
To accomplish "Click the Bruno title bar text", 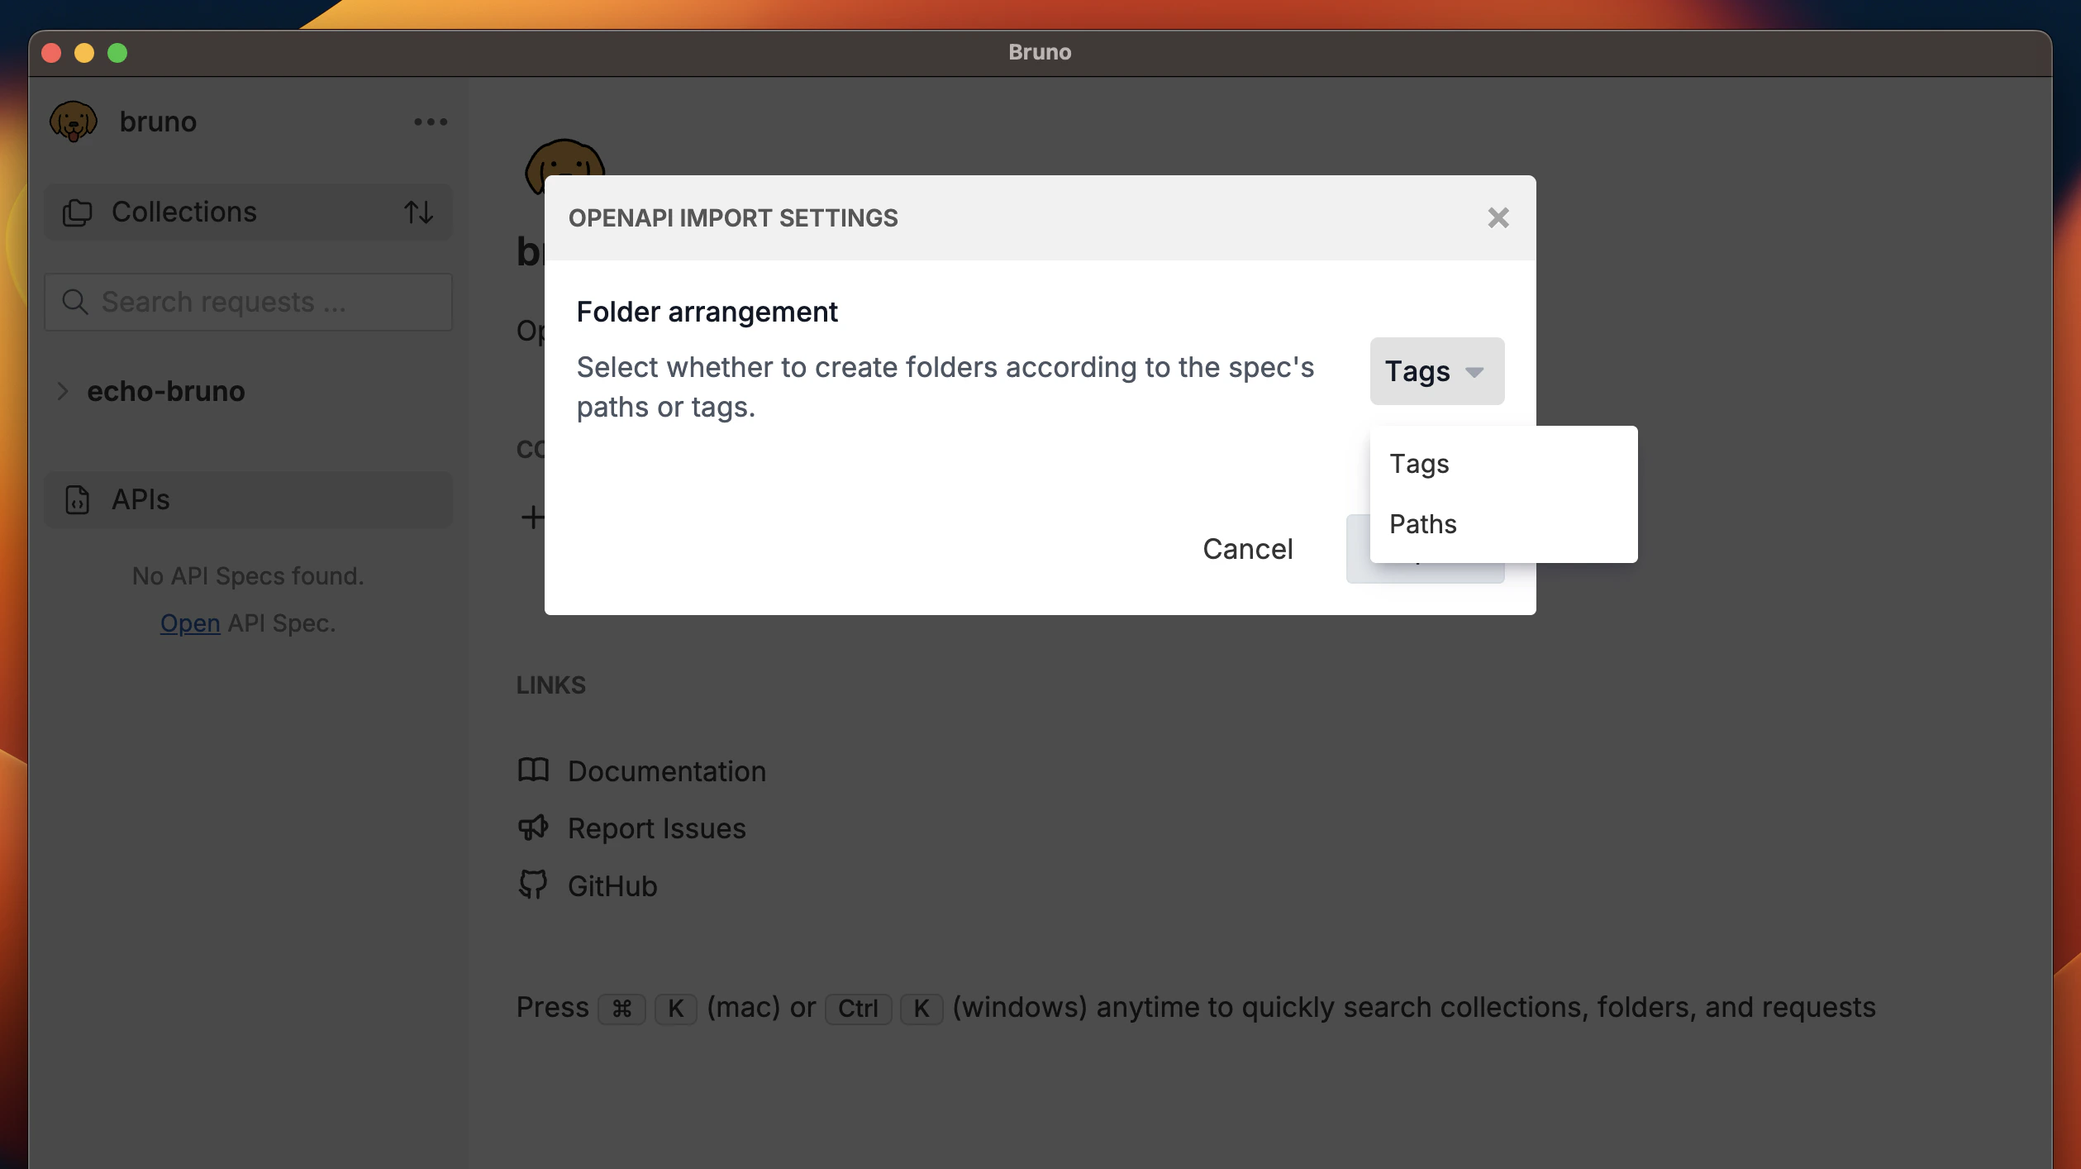I will click(x=1040, y=51).
